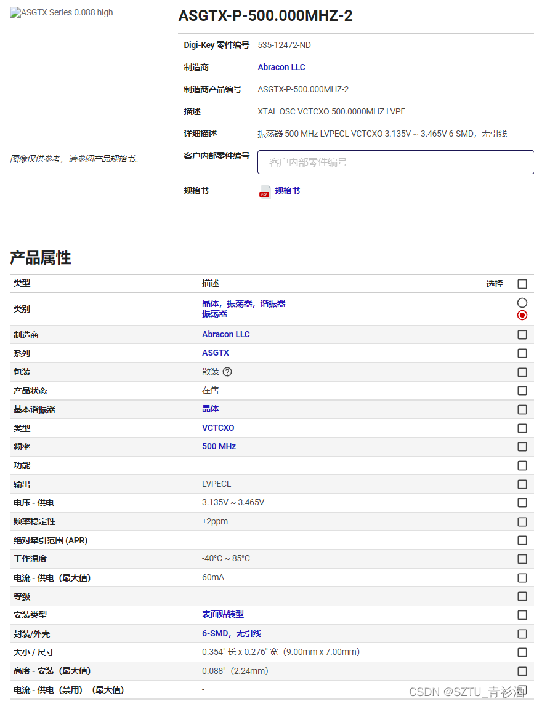The height and width of the screenshot is (704, 534).
Task: Open the Abracon LLC manufacturer link at top
Action: pos(281,67)
